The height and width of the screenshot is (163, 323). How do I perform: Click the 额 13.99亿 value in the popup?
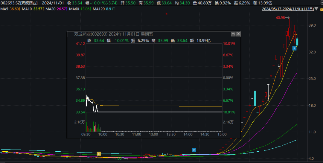200,41
